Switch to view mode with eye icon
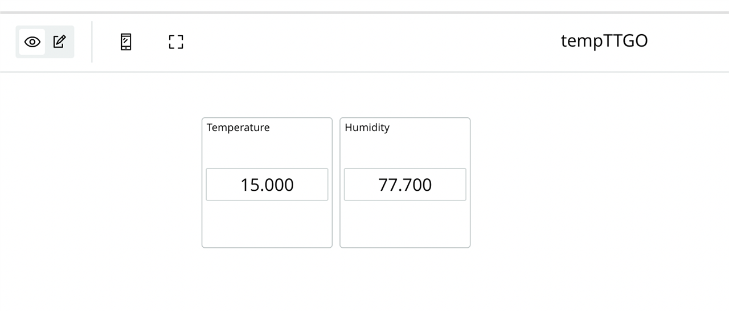The image size is (729, 311). (32, 42)
